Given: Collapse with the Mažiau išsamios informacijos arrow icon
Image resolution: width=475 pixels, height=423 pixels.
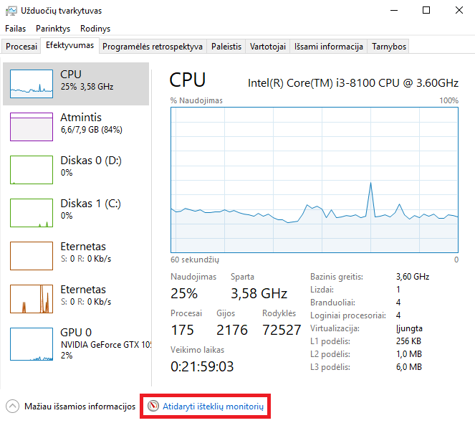Looking at the screenshot, I should (12, 407).
